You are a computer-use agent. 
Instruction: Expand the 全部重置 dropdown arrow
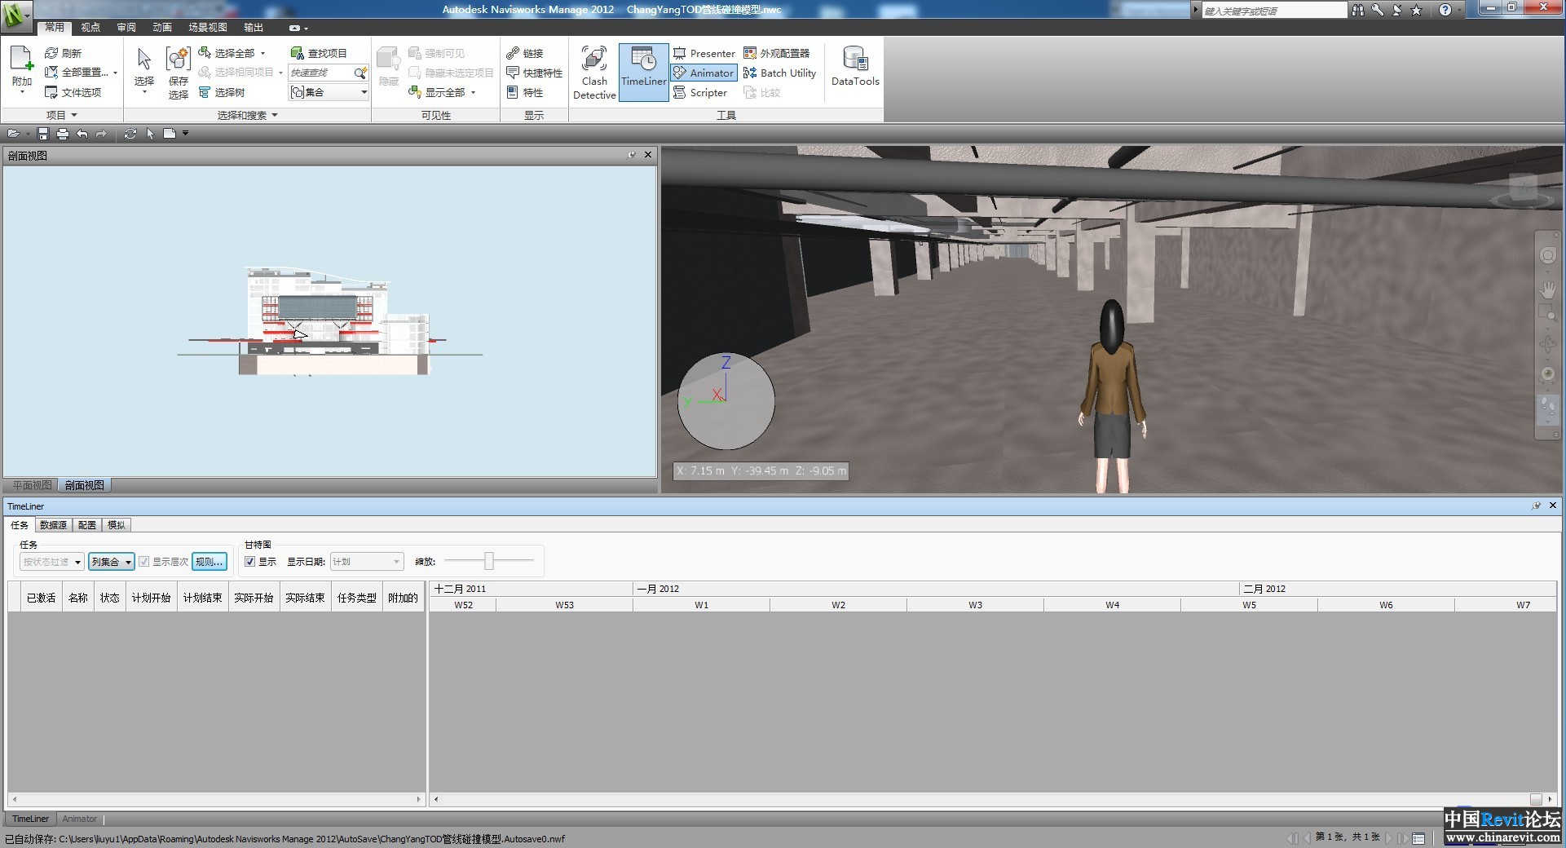115,73
